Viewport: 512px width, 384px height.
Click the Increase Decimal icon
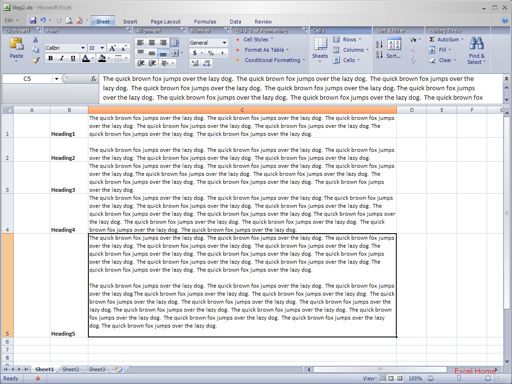pos(195,63)
